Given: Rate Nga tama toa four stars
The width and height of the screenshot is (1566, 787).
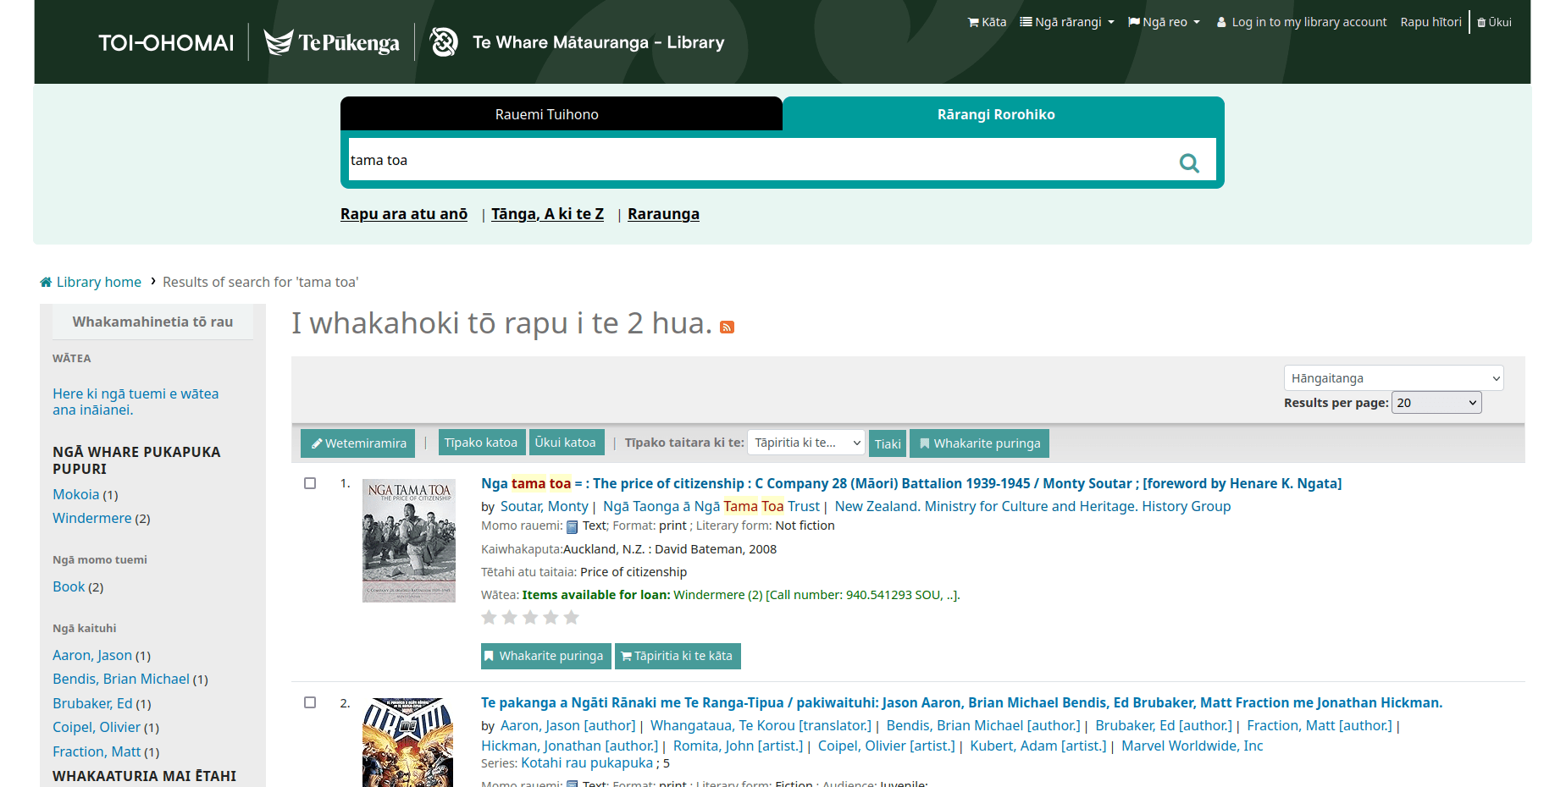Looking at the screenshot, I should [551, 617].
